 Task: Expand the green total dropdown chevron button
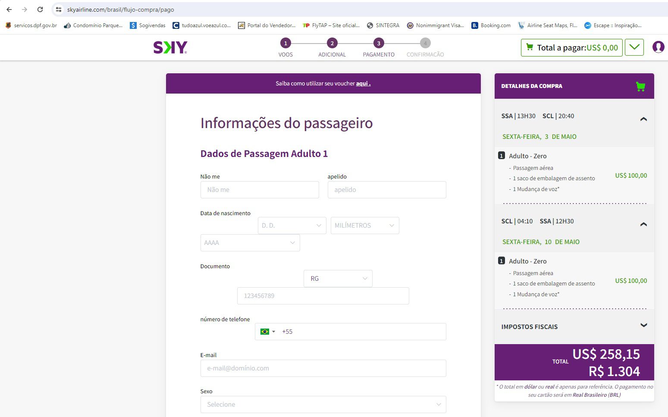pos(634,47)
